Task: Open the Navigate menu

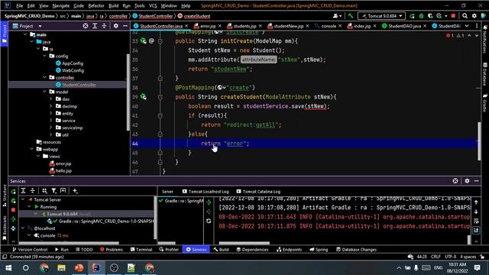Action: coord(61,5)
